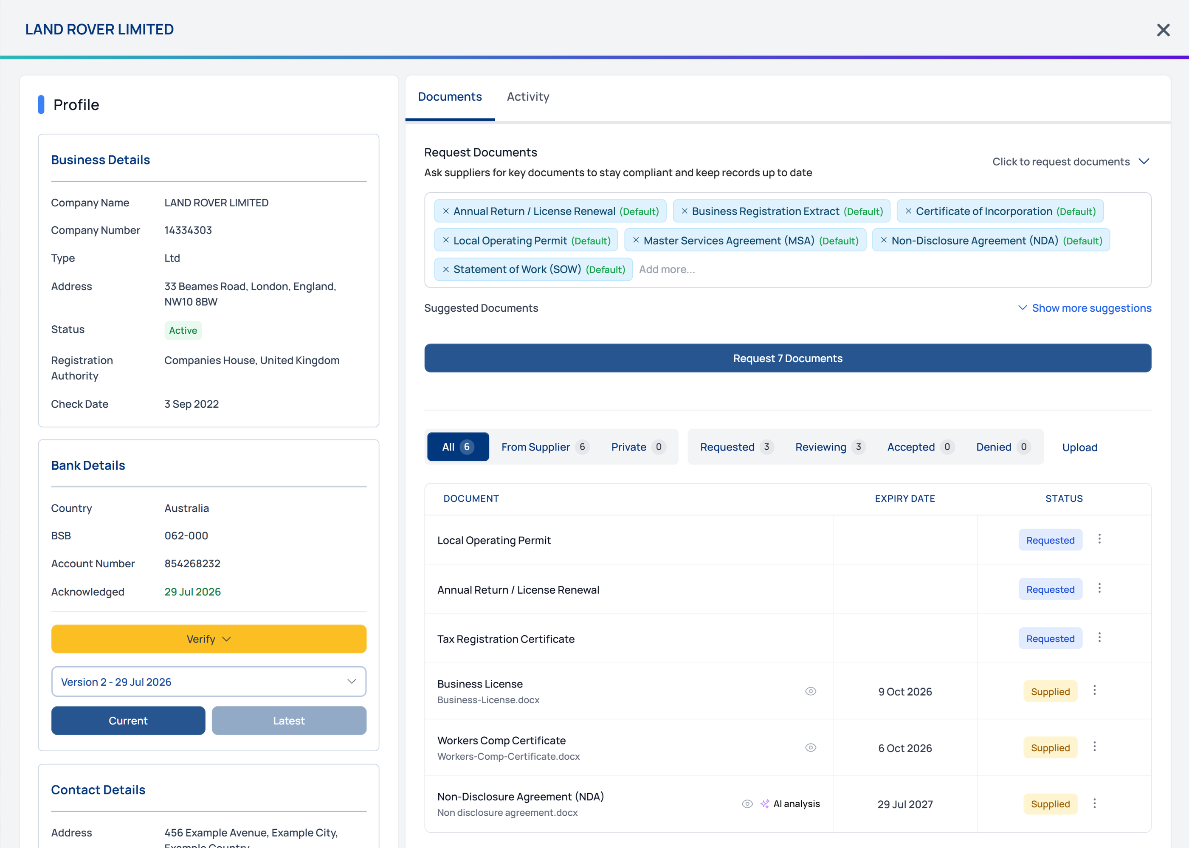1189x848 pixels.
Task: Click the AI analysis sparkle icon
Action: pyautogui.click(x=764, y=803)
